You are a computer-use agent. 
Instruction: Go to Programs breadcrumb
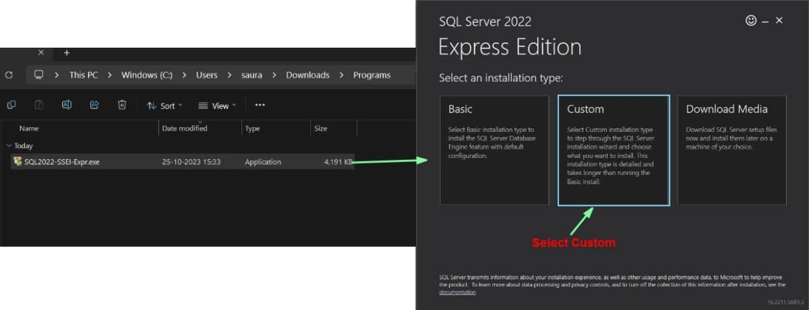click(x=372, y=75)
